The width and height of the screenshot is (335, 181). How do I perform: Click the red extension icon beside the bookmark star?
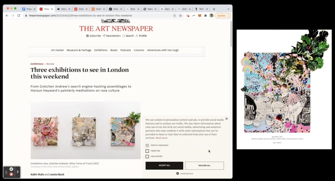[x=188, y=16]
